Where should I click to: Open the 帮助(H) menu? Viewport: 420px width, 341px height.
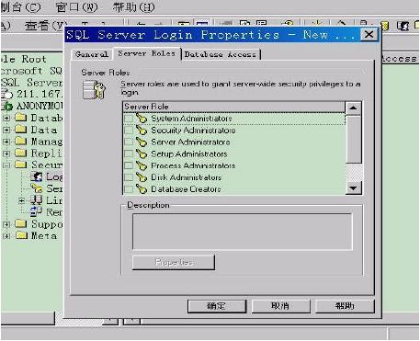134,7
